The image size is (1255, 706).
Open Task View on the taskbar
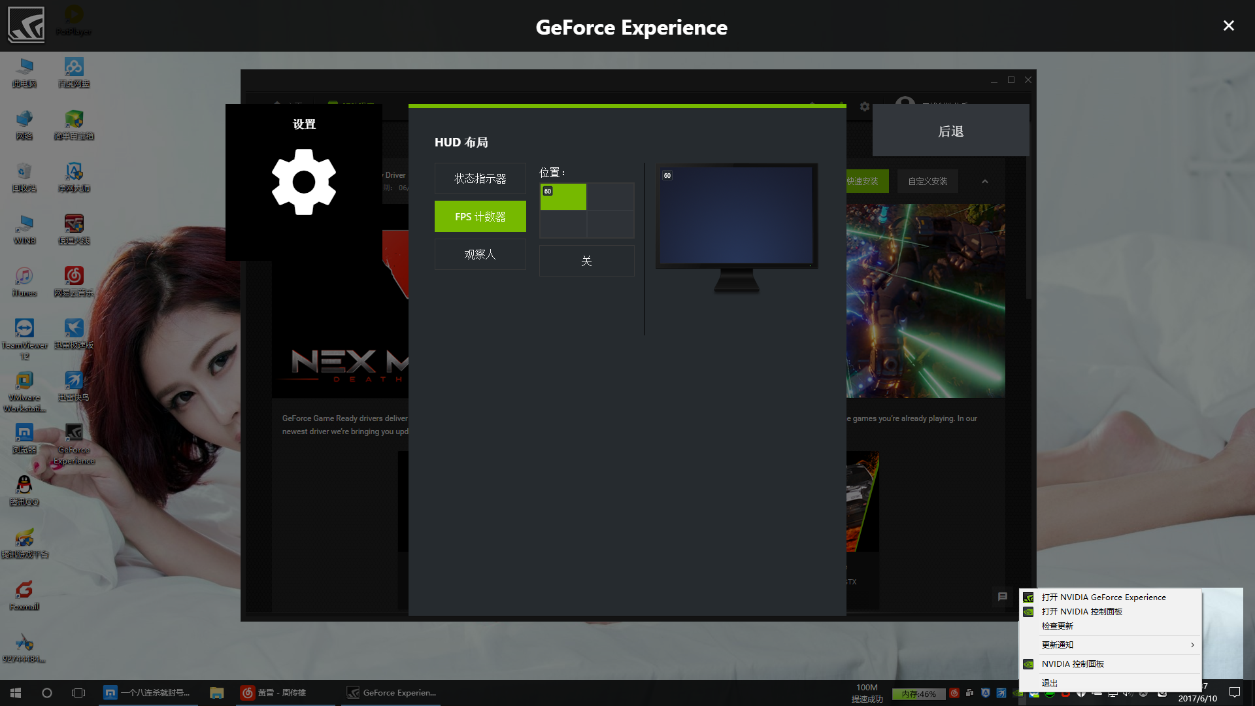pyautogui.click(x=78, y=692)
